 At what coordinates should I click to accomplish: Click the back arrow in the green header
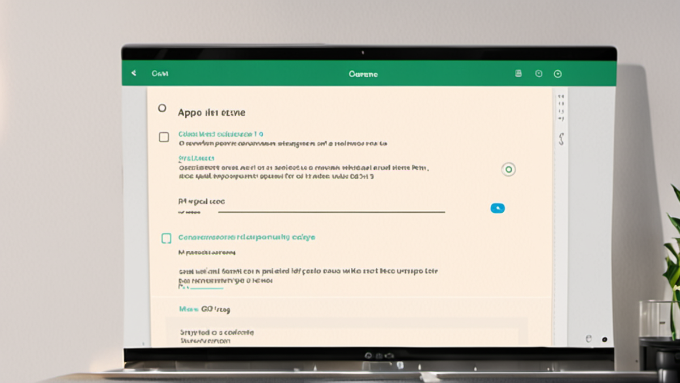[x=134, y=73]
